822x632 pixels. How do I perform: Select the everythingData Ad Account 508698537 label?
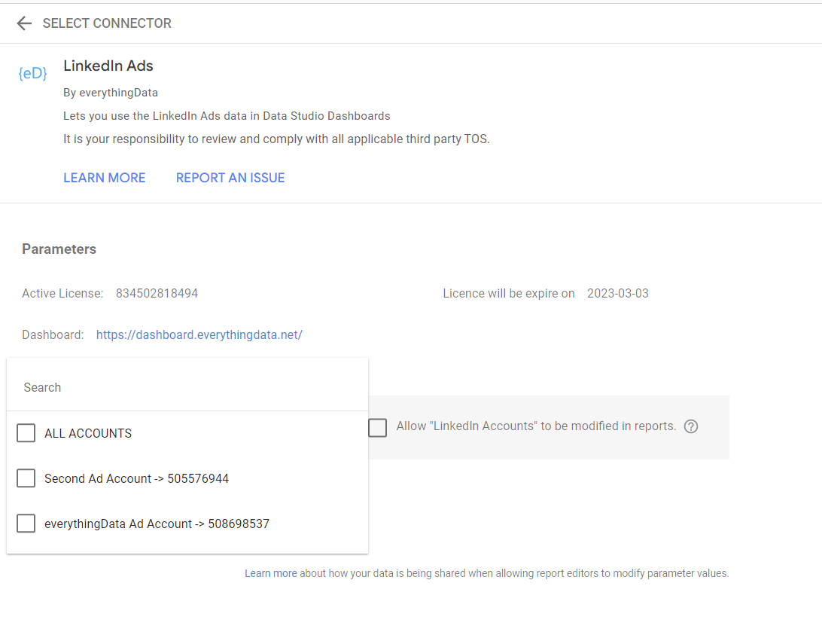157,524
